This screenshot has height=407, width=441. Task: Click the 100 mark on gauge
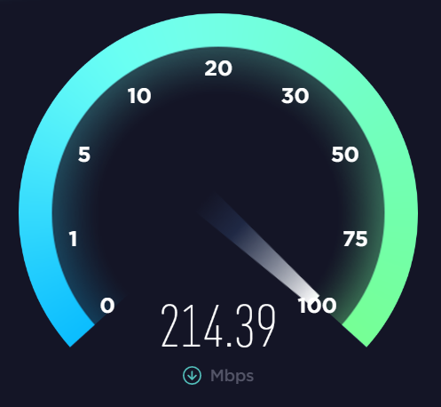point(317,306)
